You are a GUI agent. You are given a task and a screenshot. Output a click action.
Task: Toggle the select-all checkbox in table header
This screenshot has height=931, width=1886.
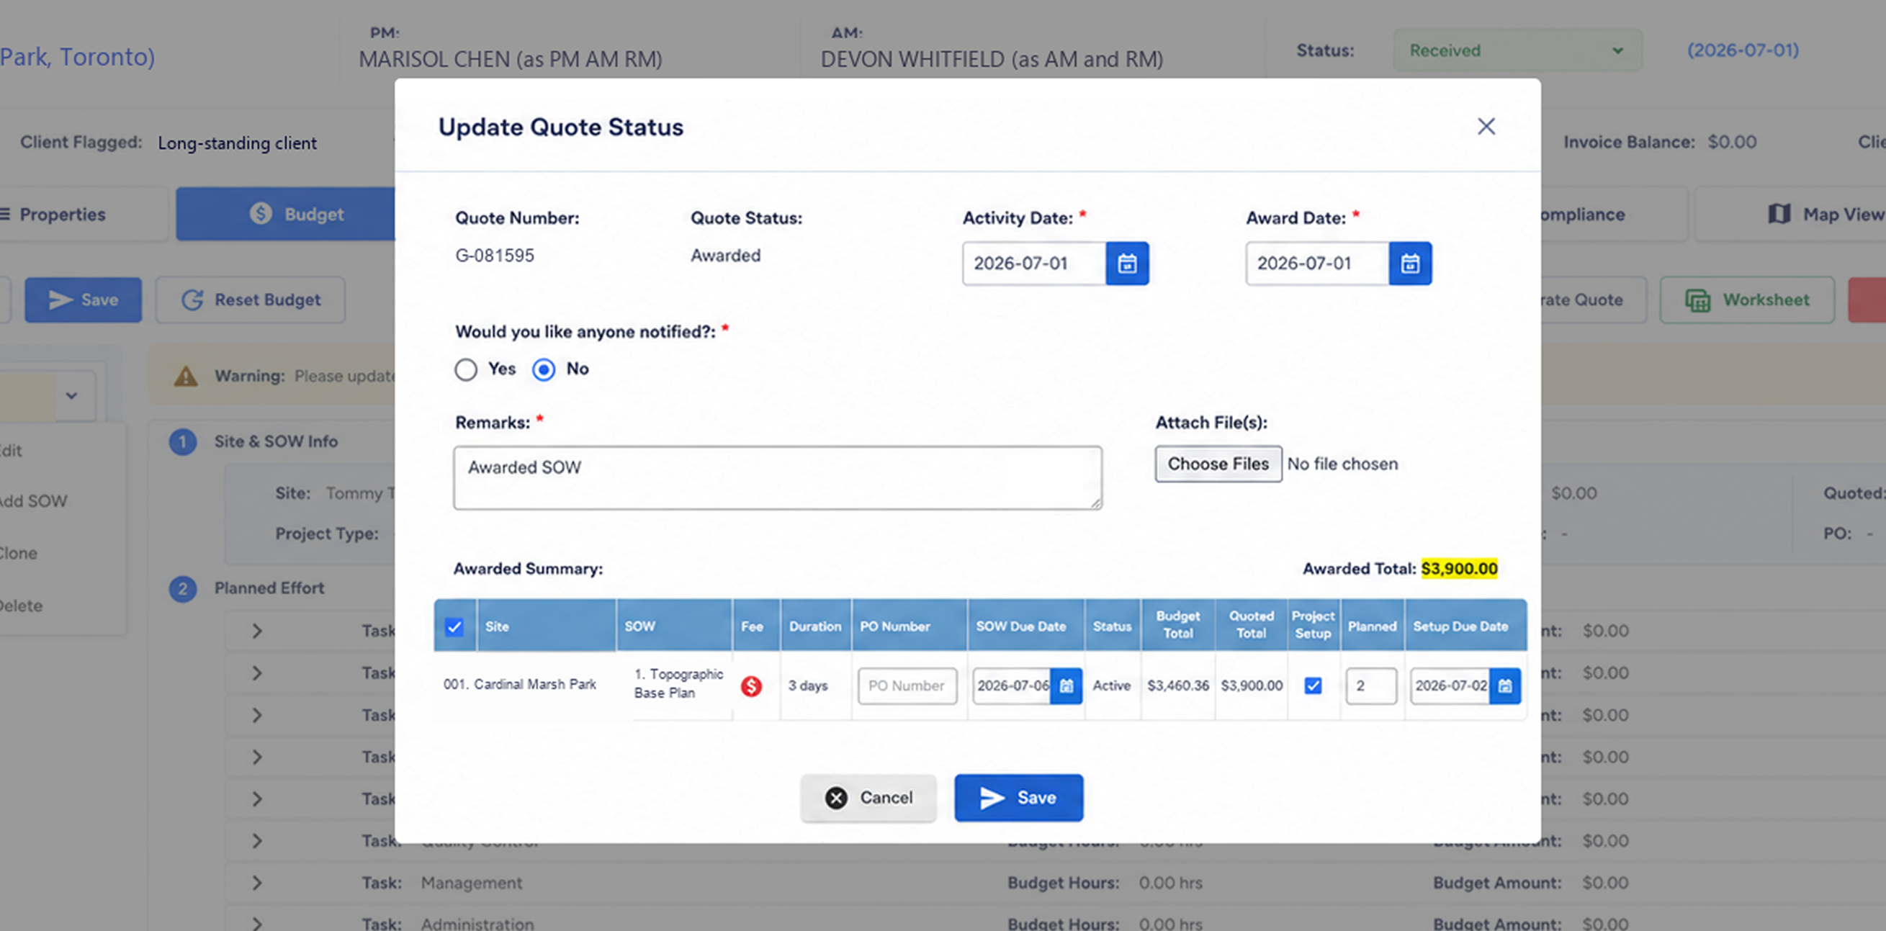coord(454,626)
